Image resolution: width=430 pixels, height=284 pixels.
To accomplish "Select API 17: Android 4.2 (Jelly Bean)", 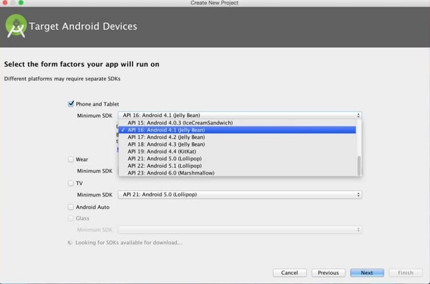I will [x=237, y=137].
